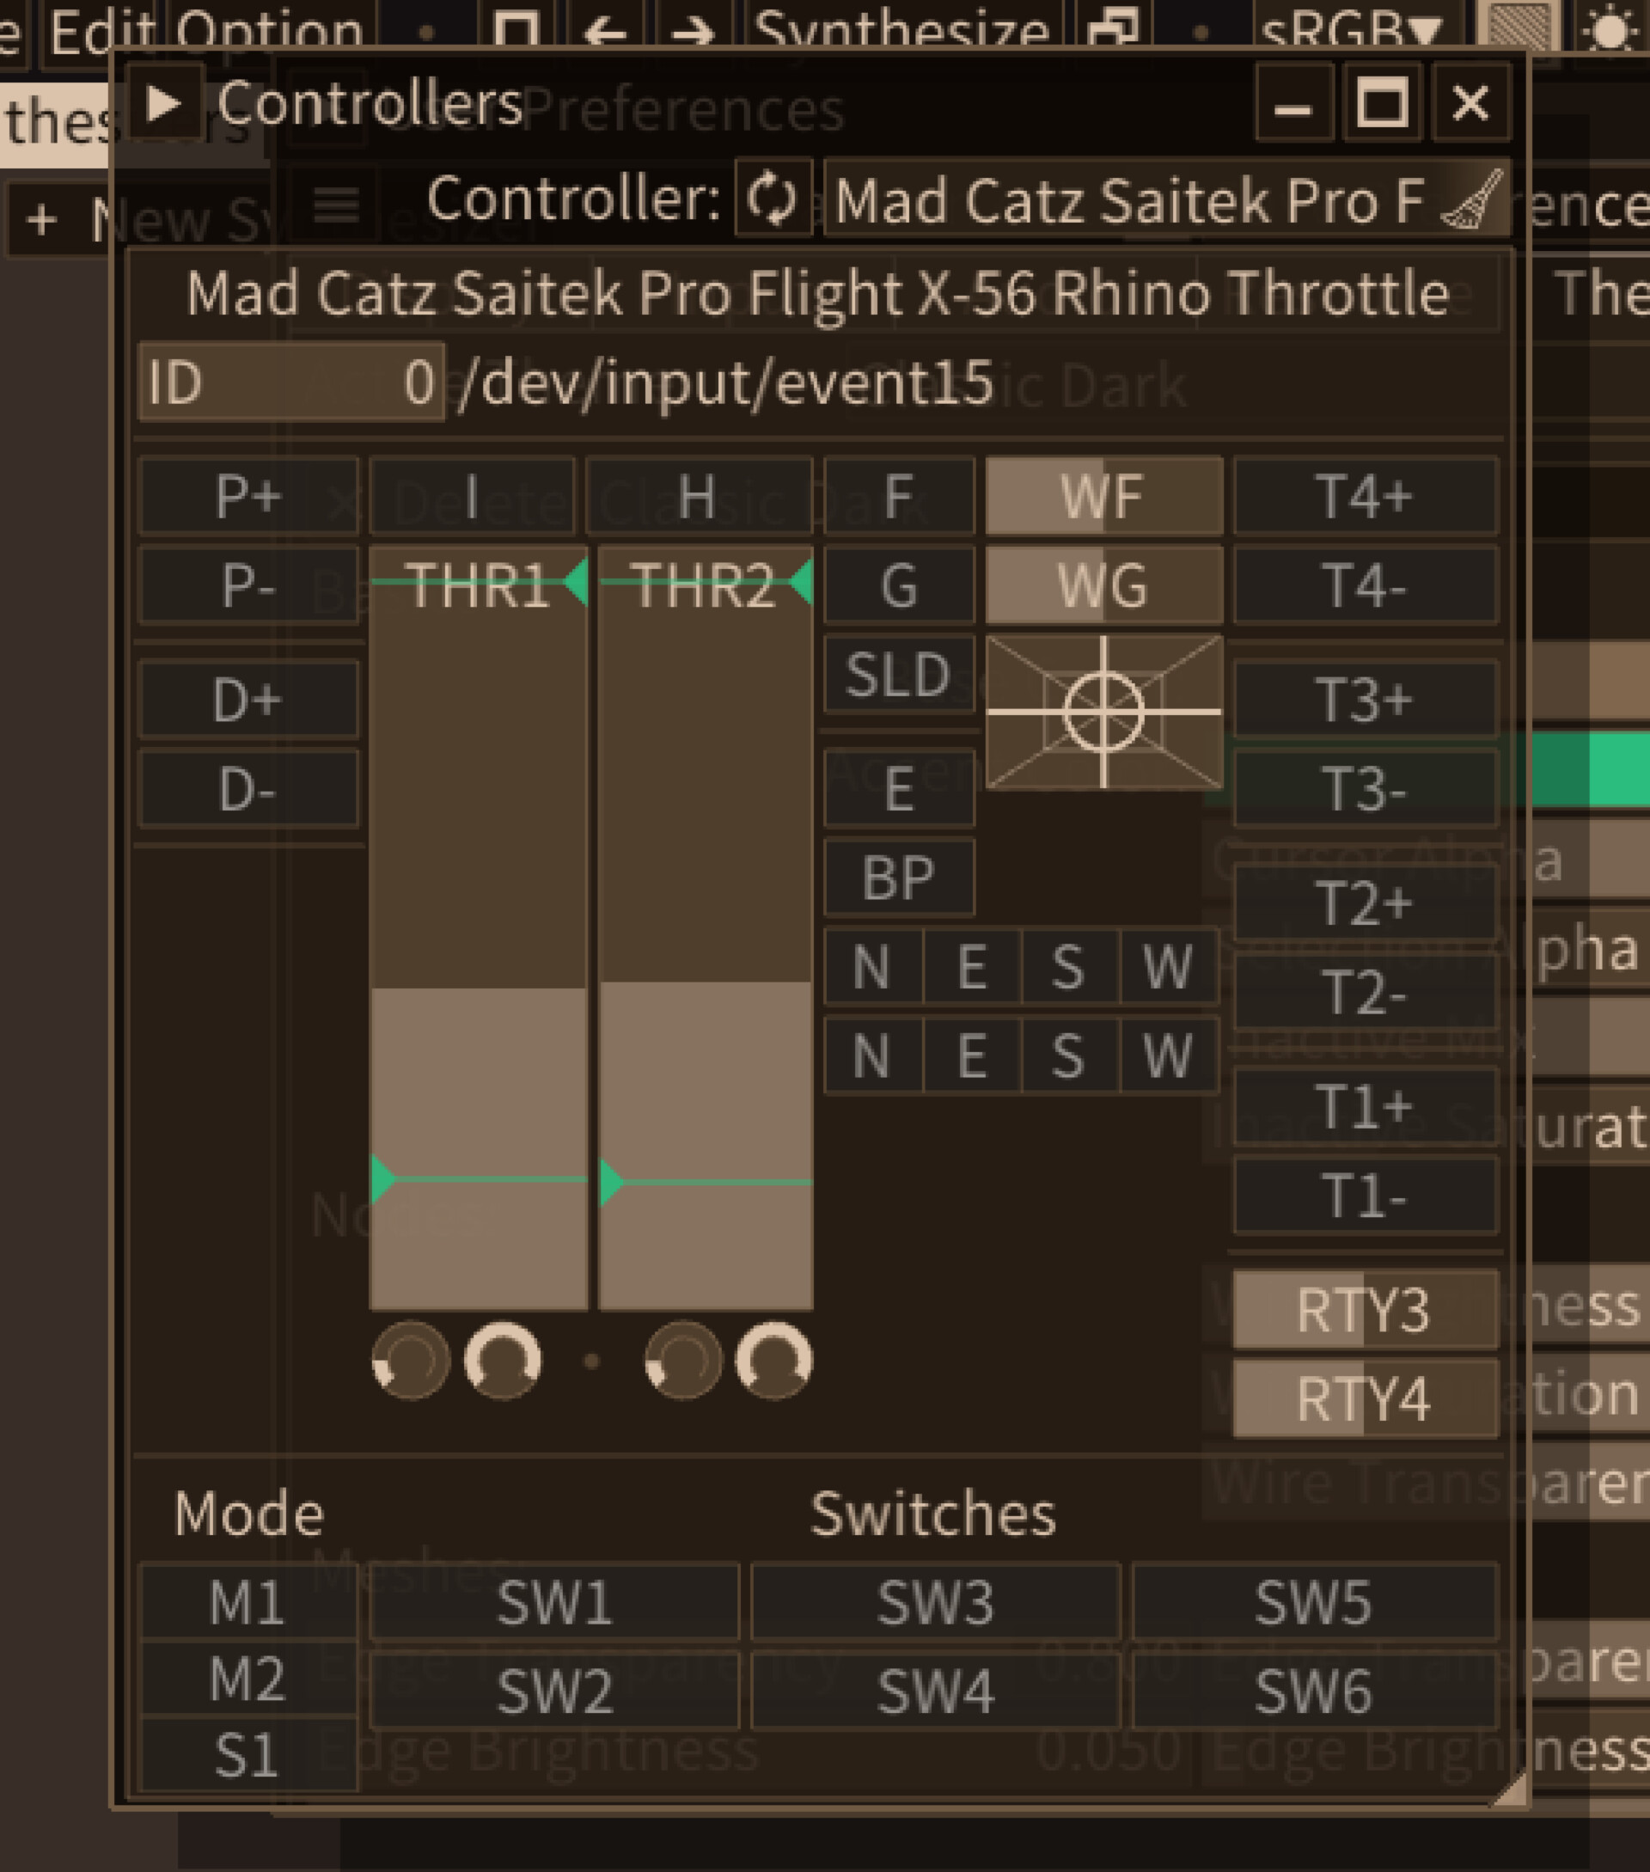Image resolution: width=1650 pixels, height=1872 pixels.
Task: Toggle the P+ button indicator
Action: tap(248, 495)
